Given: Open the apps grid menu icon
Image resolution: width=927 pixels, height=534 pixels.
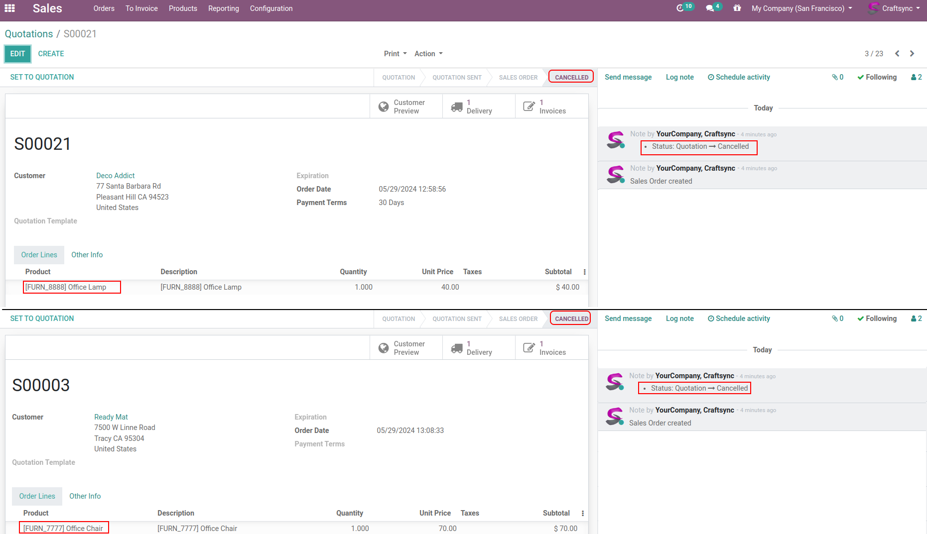Looking at the screenshot, I should pos(9,8).
